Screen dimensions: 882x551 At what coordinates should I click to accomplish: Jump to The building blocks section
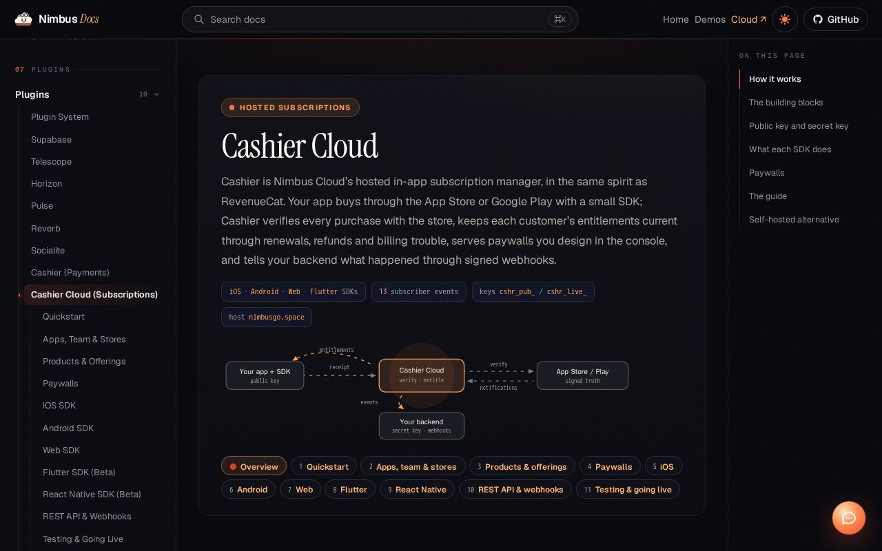click(x=786, y=103)
